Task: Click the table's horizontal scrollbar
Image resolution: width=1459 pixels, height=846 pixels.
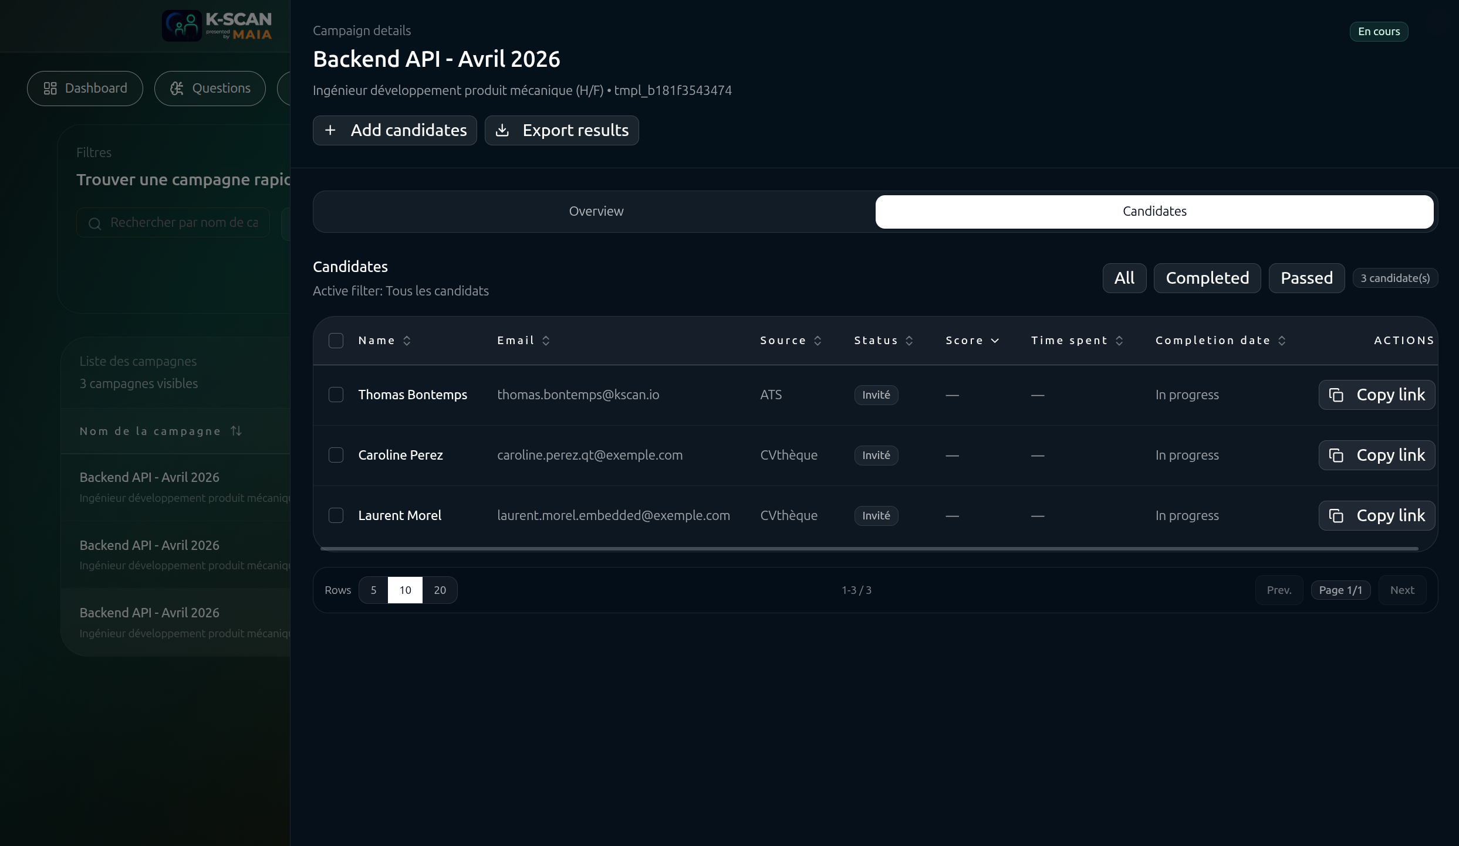Action: (869, 549)
